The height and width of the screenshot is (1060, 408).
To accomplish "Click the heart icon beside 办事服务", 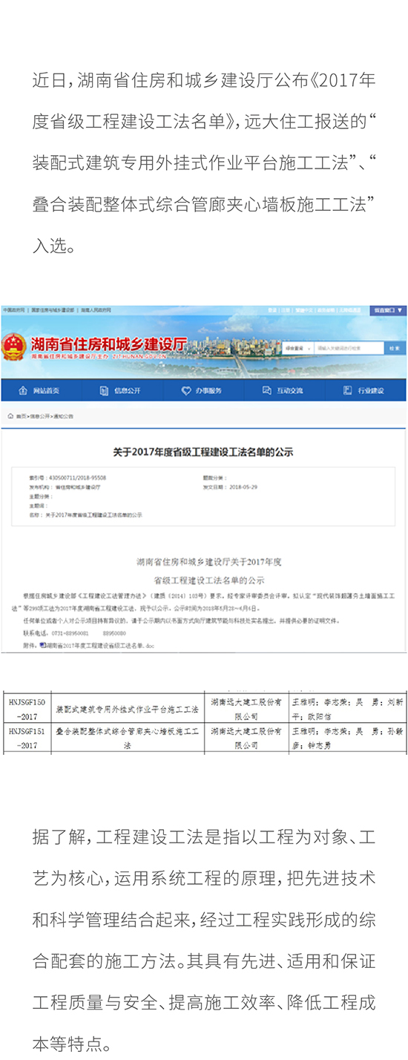I will pos(187,390).
